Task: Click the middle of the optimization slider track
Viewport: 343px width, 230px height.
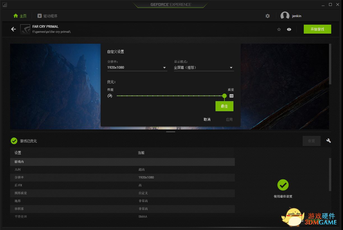Action: coord(170,96)
